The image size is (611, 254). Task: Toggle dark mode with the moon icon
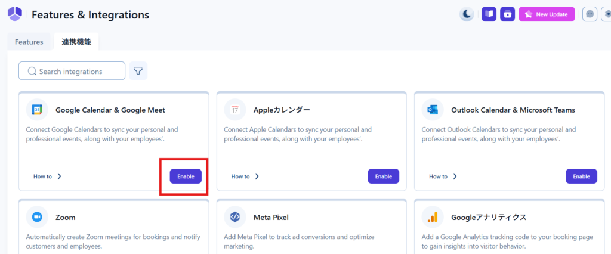point(467,14)
